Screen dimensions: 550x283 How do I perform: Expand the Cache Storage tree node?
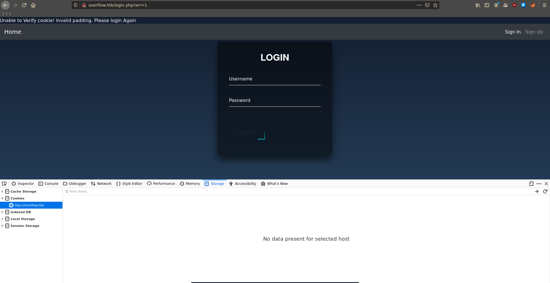coord(3,191)
